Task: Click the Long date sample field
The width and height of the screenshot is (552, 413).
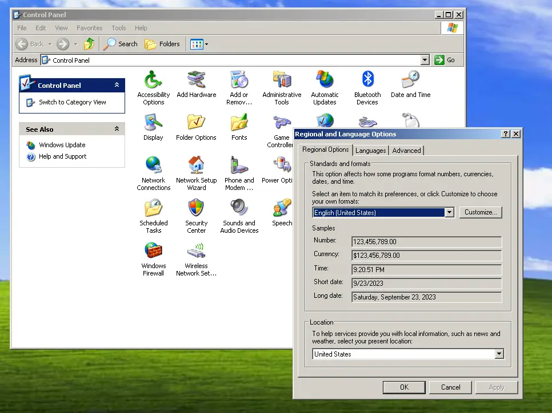Action: coord(427,297)
